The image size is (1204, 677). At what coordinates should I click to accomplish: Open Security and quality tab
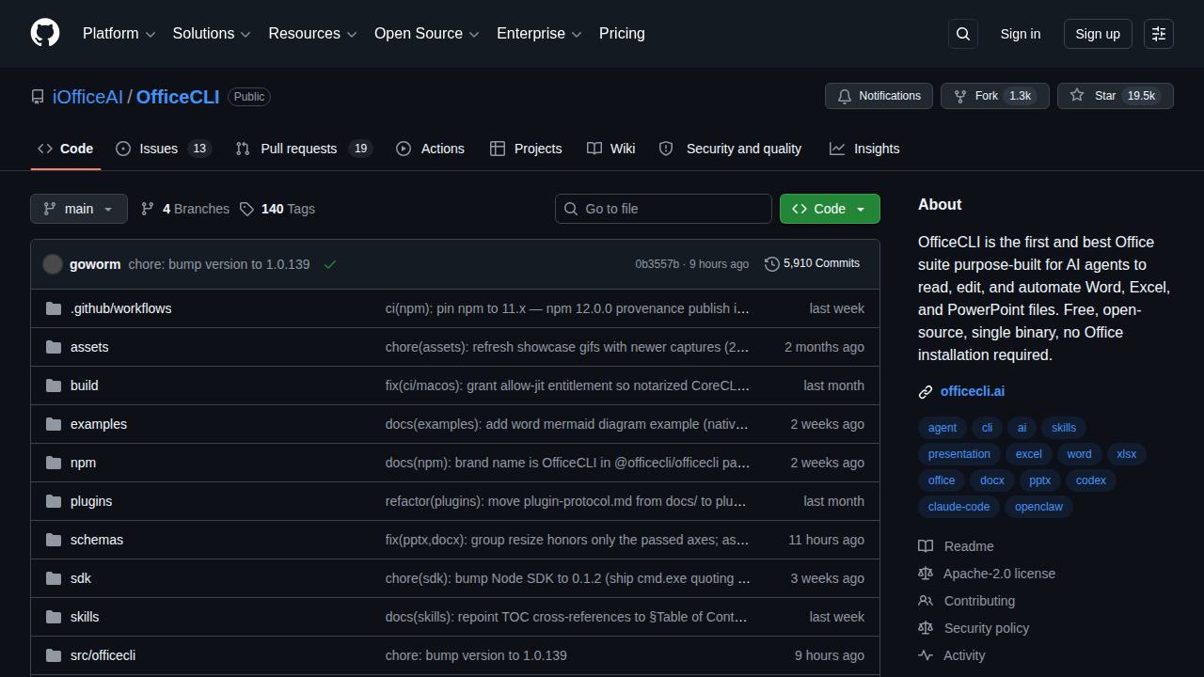[731, 149]
